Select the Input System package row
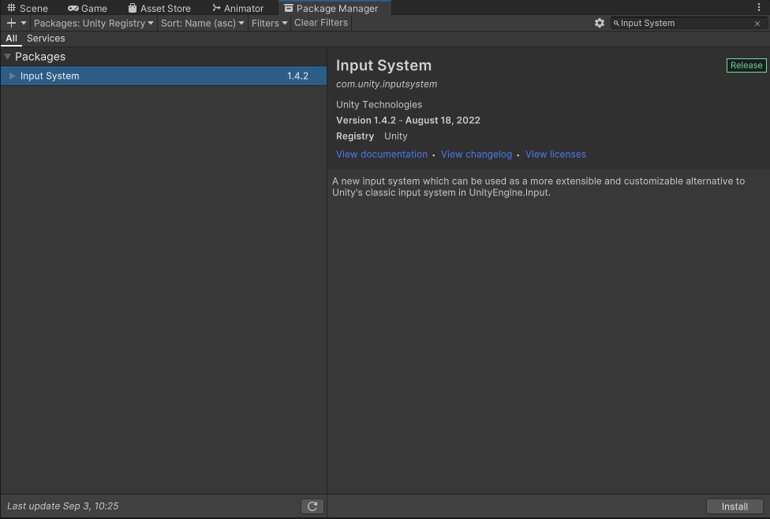 (x=163, y=76)
